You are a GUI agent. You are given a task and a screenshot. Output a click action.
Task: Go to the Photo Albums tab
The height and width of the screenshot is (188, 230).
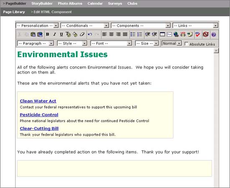[x=70, y=3]
